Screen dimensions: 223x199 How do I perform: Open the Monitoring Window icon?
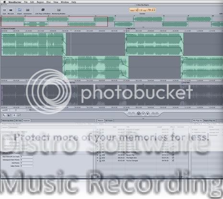(x=59, y=10)
